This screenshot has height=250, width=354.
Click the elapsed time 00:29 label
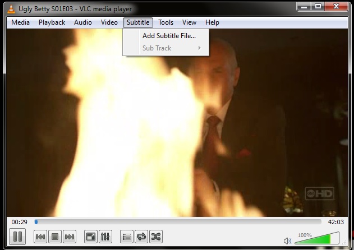(x=20, y=222)
